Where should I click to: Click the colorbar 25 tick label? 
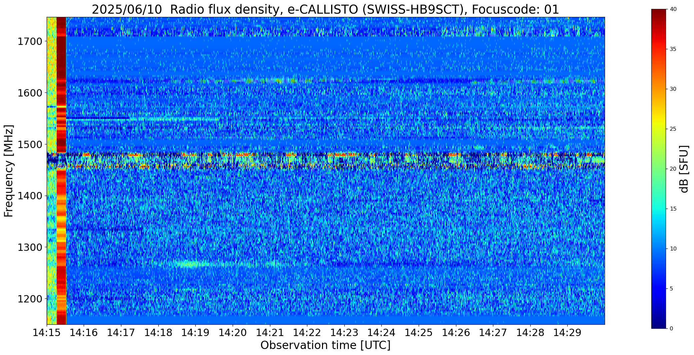tap(673, 129)
